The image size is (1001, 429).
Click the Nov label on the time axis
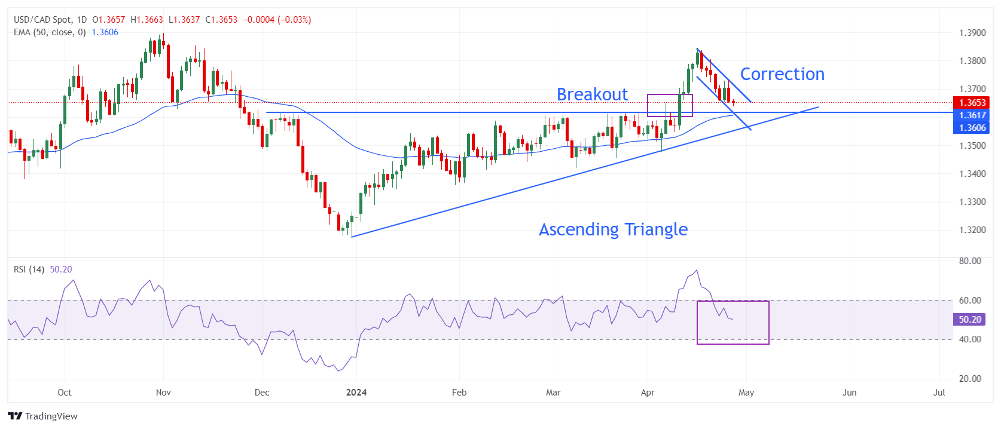pos(163,393)
